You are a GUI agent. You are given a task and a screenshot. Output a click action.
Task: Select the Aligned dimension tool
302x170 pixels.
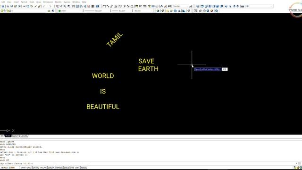pos(108,6)
